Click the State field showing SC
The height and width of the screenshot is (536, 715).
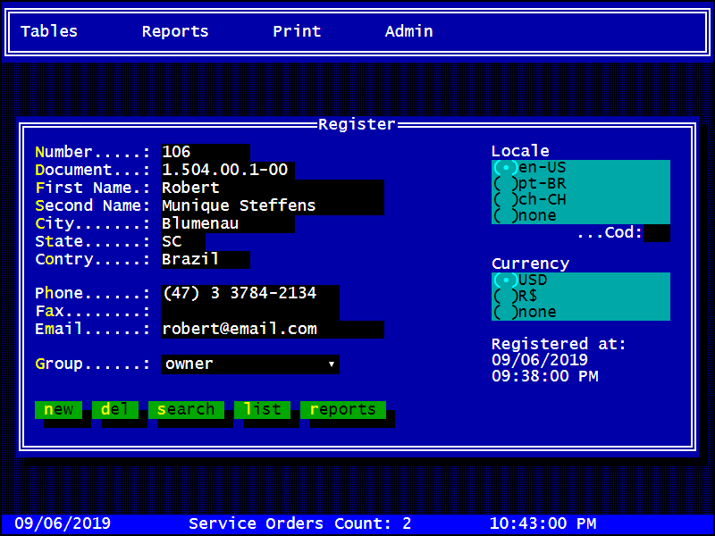[183, 241]
